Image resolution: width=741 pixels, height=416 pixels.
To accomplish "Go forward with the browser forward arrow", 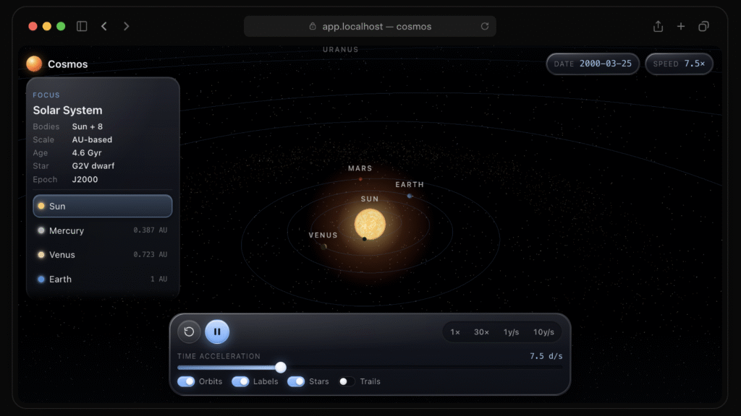I will tap(126, 27).
